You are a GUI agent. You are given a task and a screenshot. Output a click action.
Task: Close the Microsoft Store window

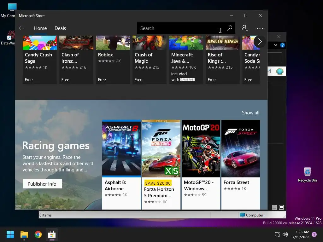(x=260, y=15)
